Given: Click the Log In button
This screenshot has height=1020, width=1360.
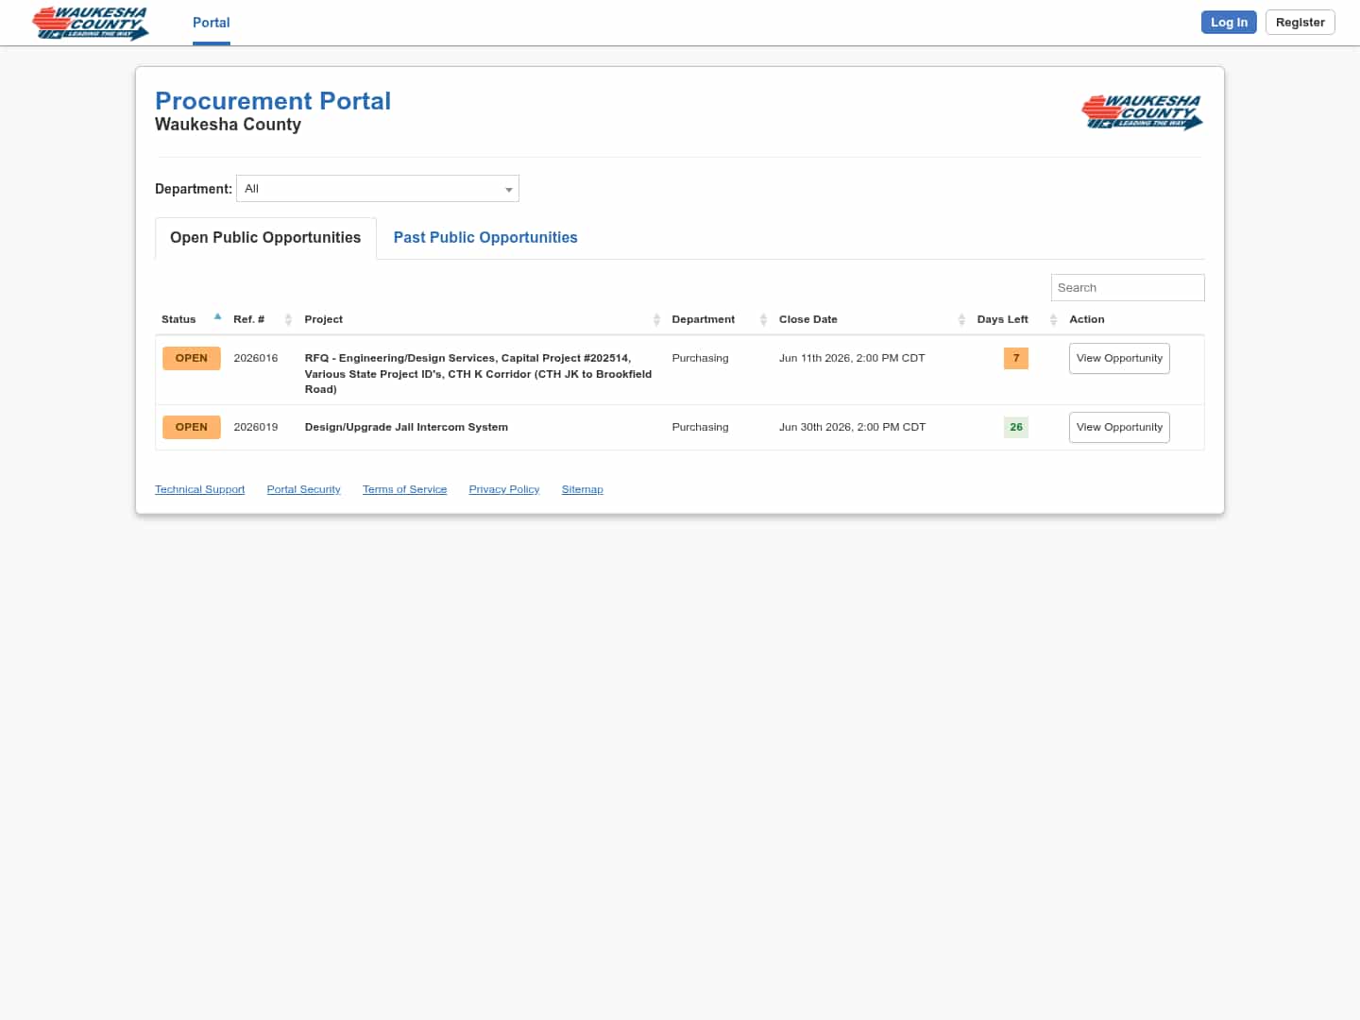Looking at the screenshot, I should coord(1229,23).
